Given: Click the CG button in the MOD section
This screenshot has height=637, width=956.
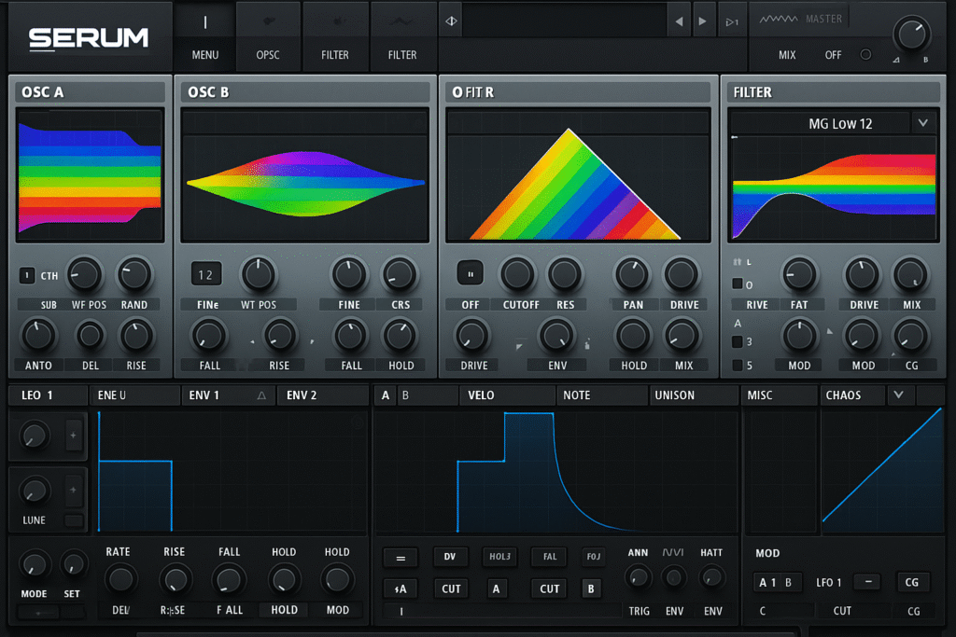Looking at the screenshot, I should click(912, 582).
